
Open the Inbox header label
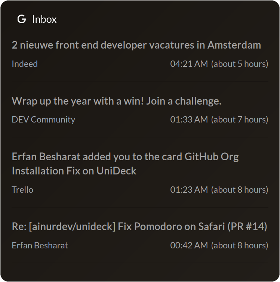(x=44, y=19)
